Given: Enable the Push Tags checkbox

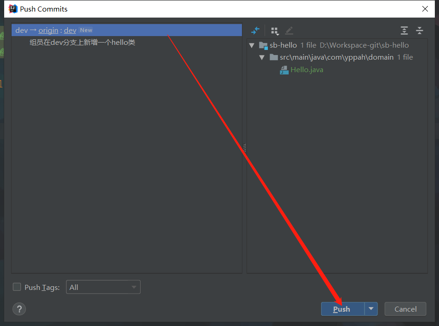Looking at the screenshot, I should (17, 287).
